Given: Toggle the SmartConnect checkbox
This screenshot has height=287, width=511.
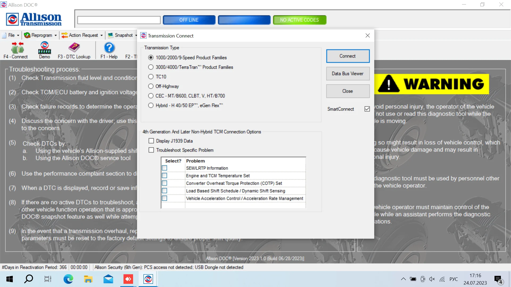Looking at the screenshot, I should click(x=367, y=109).
